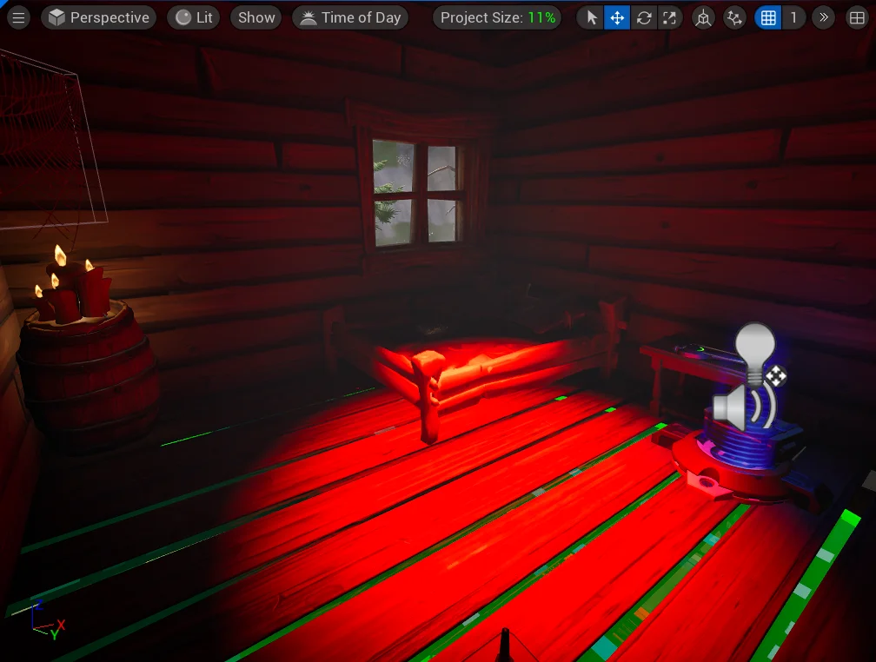Viewport: 876px width, 662px height.
Task: Activate the Select mode arrow tool
Action: coord(592,18)
